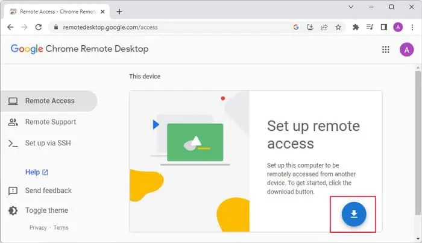
Task: Click the 'Set up remote access' heading
Action: coord(313,134)
